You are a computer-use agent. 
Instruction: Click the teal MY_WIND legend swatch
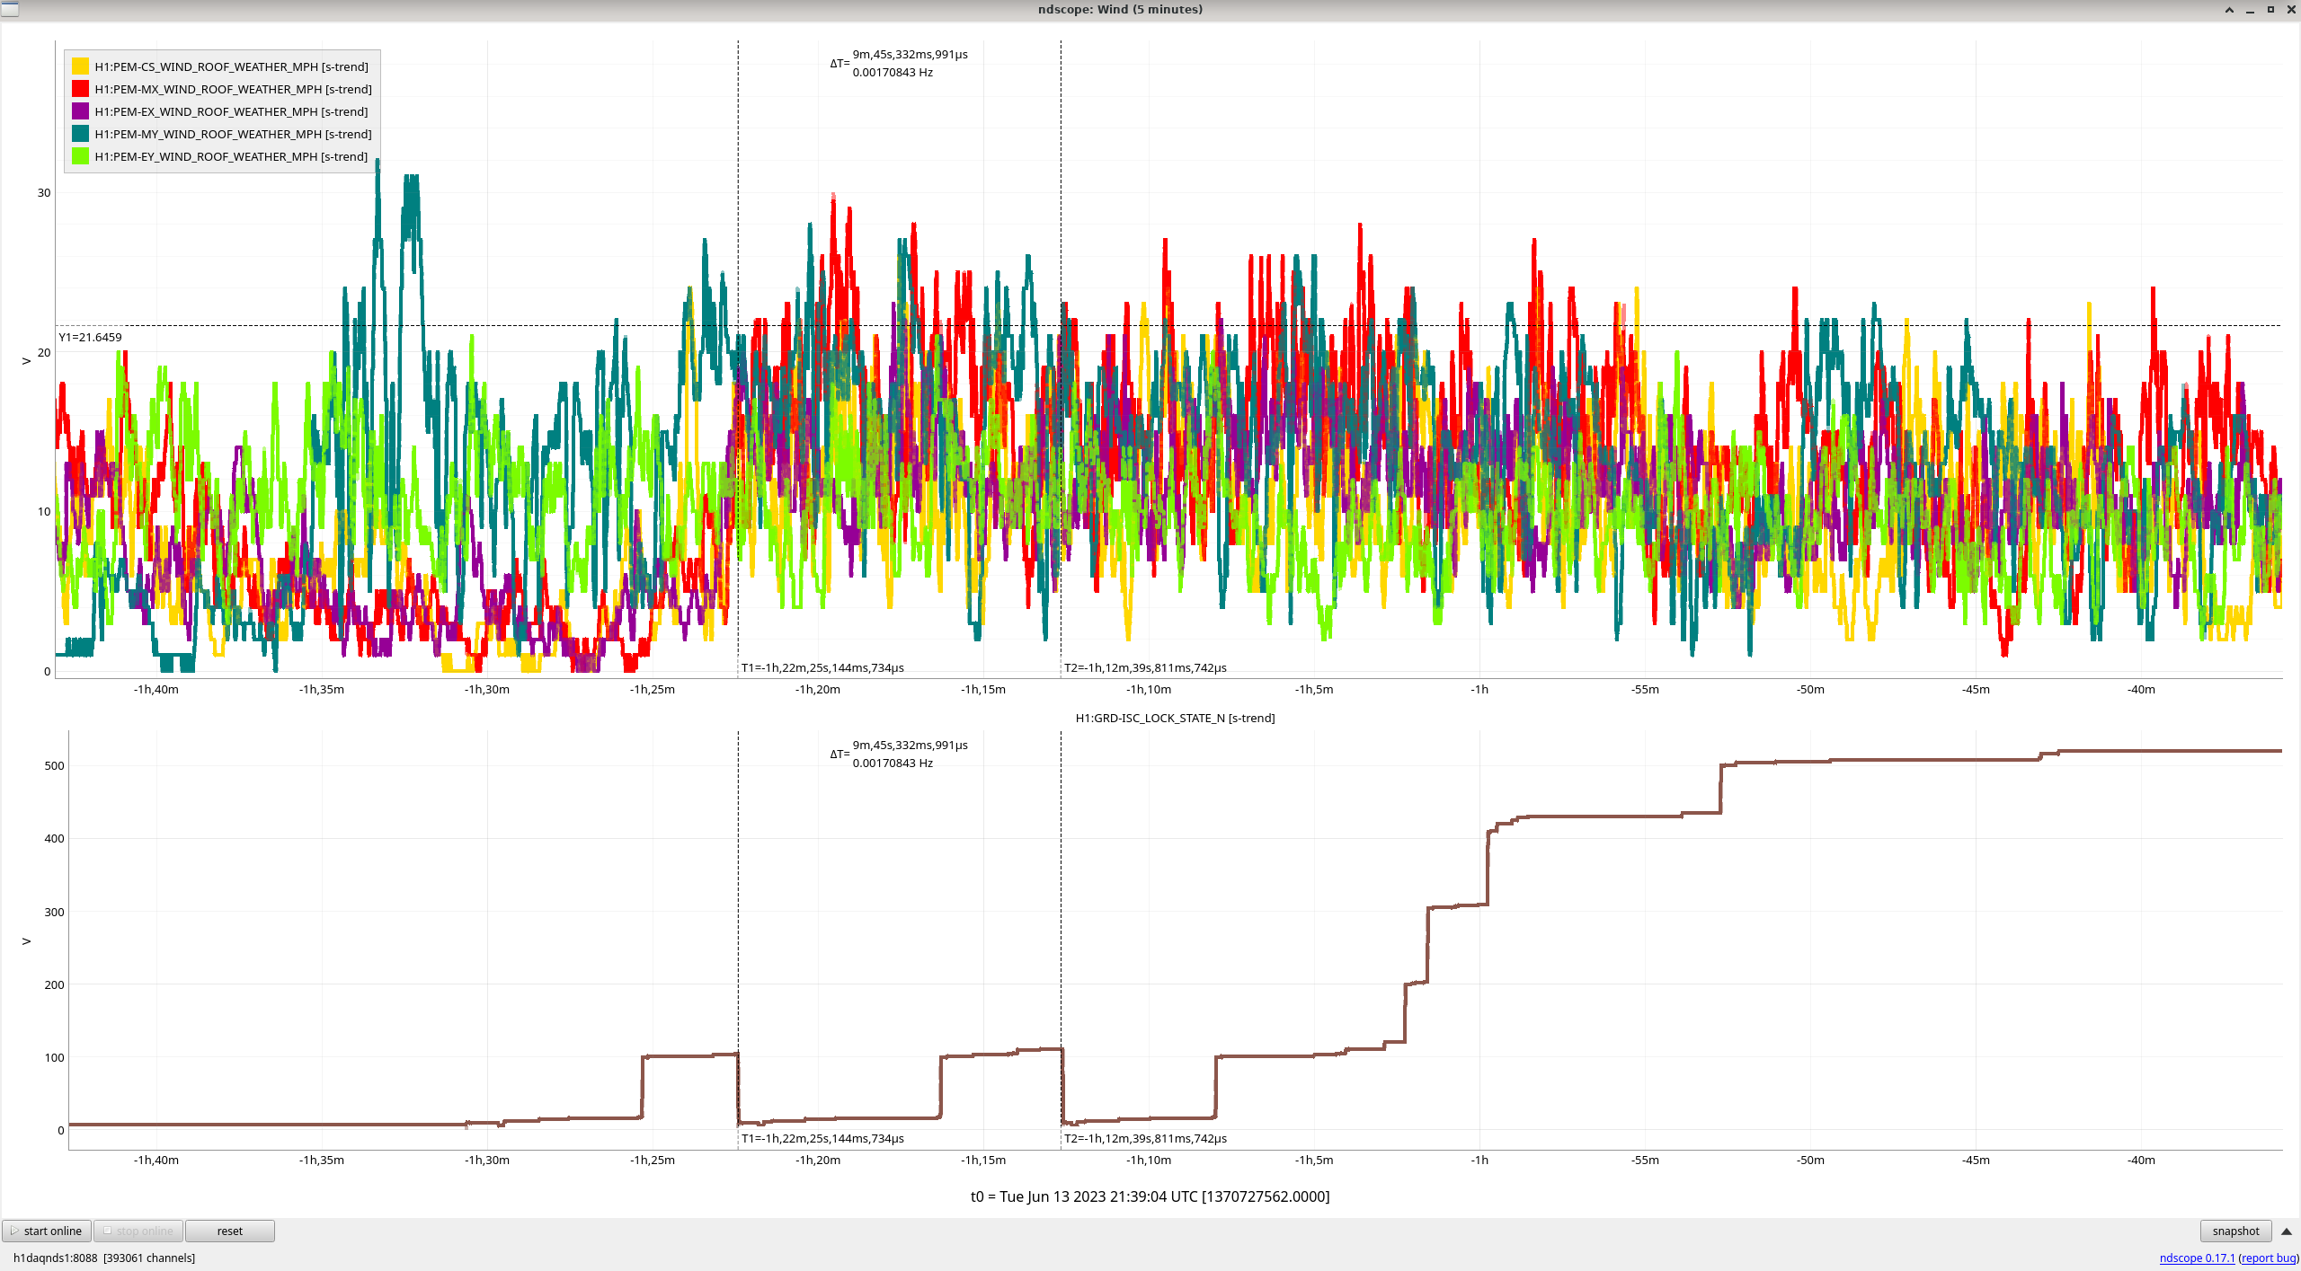(x=80, y=134)
